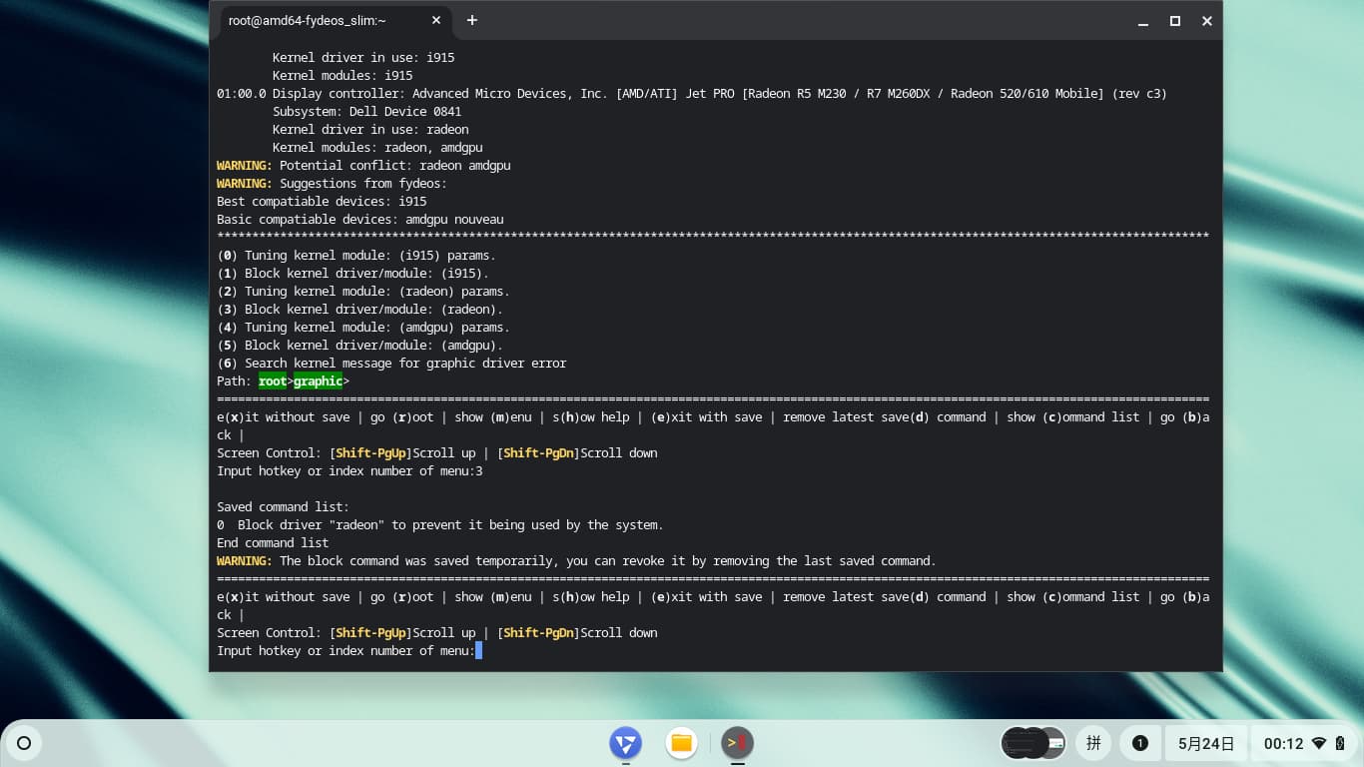Click yellow '[Shift-PgDn]' in the upper Screen Control line
The image size is (1364, 767).
click(538, 453)
